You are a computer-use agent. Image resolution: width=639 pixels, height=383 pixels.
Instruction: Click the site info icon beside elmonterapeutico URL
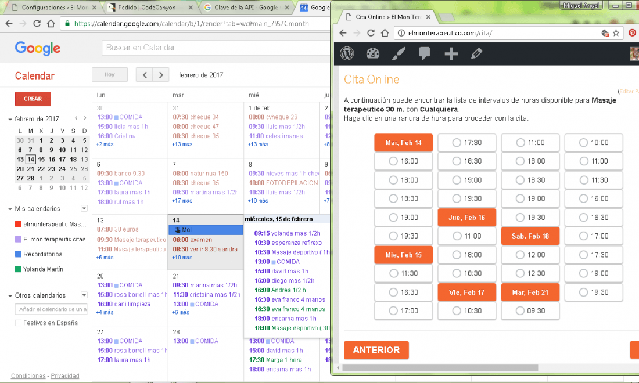[x=401, y=33]
